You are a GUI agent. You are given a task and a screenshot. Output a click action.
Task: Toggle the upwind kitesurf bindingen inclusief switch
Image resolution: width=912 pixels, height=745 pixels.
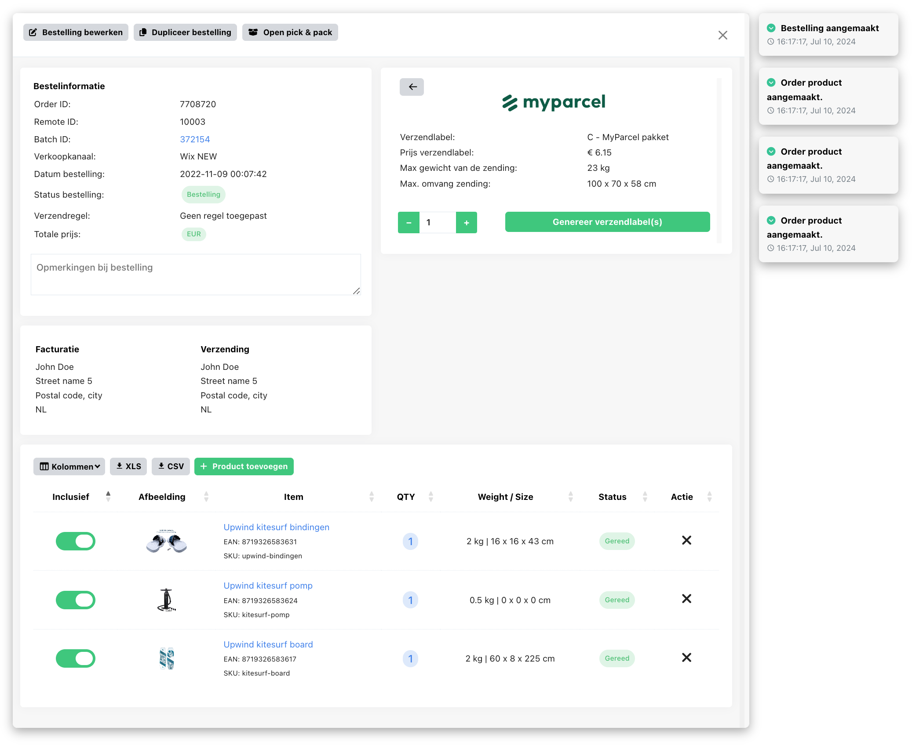click(75, 540)
